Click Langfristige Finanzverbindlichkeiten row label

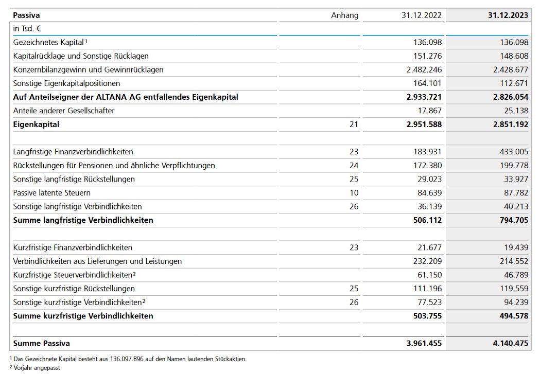[73, 152]
